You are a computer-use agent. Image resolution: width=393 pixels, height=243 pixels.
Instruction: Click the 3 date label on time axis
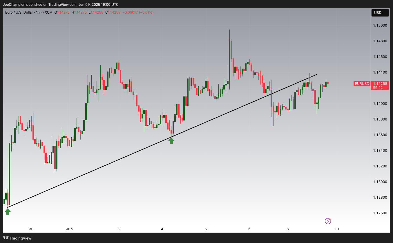[x=118, y=229]
